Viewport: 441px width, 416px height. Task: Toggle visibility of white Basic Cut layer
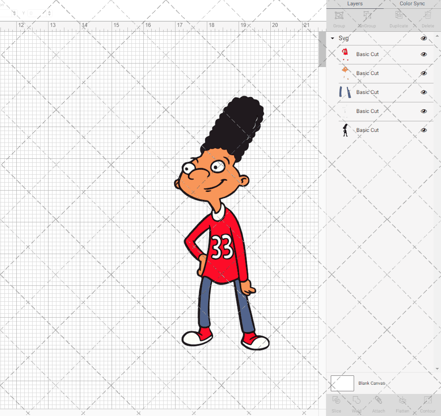click(424, 111)
